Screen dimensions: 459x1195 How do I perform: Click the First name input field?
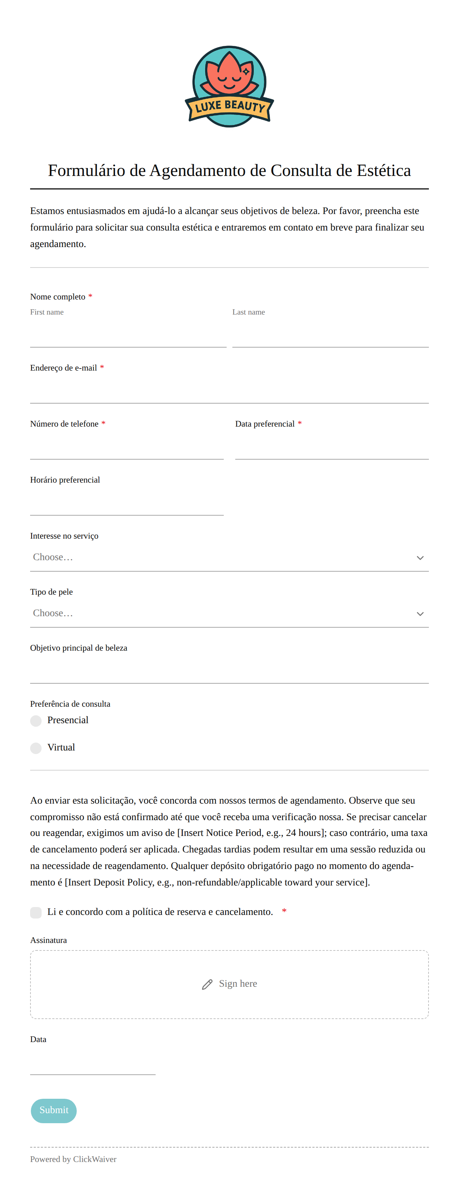point(128,334)
